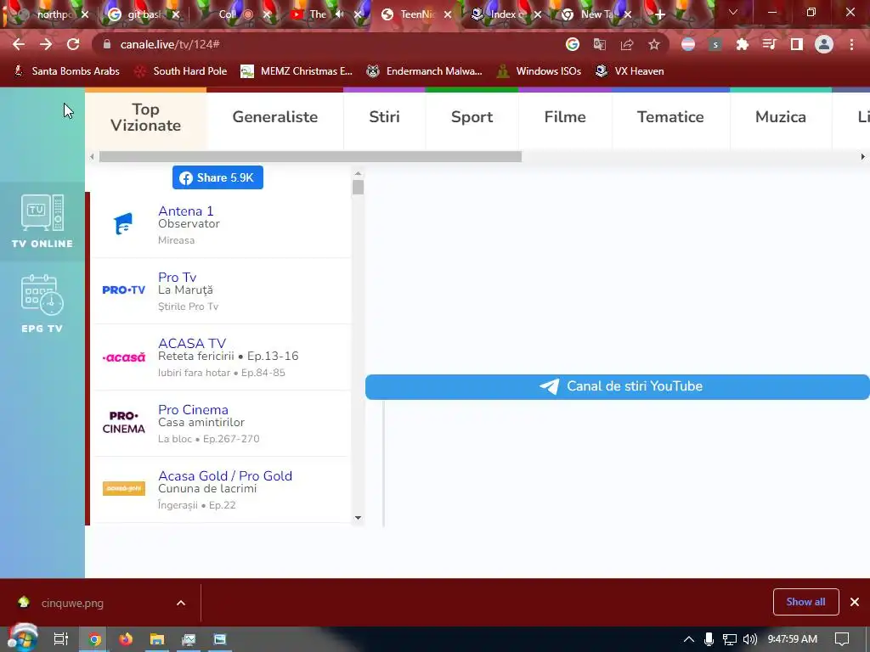Select the Muzica category tab
Screen dimensions: 870x652
point(781,117)
